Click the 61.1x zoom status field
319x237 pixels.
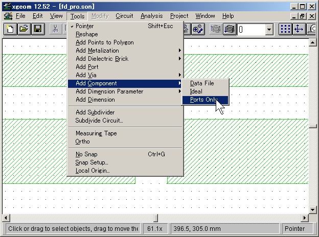click(x=155, y=229)
